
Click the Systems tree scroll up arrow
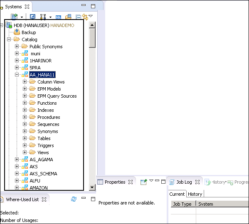click(92, 25)
